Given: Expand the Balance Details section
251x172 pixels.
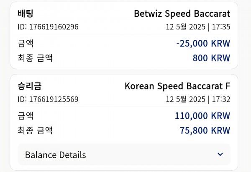Looking at the screenshot, I should (124, 154).
